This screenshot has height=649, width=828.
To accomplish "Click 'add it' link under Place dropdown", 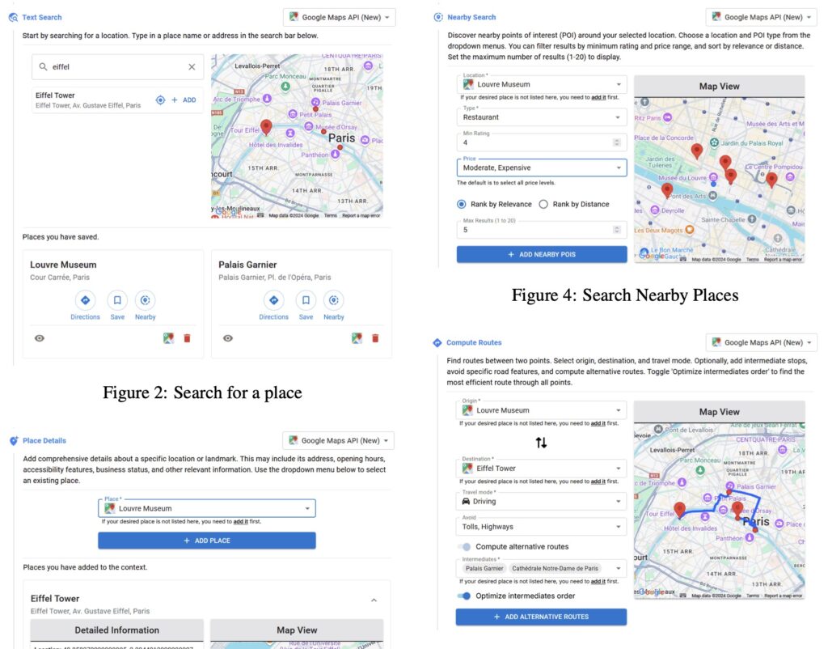I will [x=240, y=522].
